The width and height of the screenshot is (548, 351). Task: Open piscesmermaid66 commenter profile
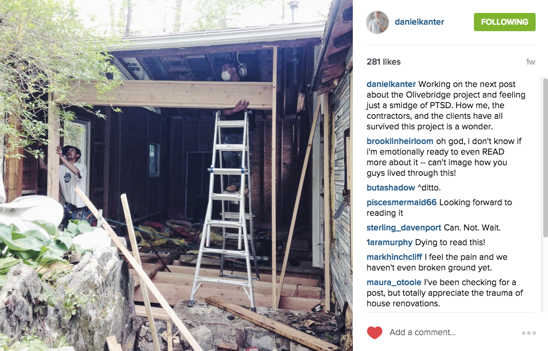click(x=402, y=202)
